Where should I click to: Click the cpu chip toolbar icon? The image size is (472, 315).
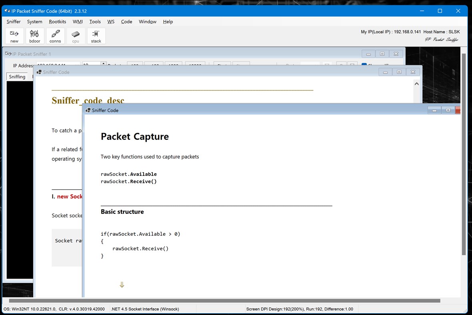tap(76, 36)
